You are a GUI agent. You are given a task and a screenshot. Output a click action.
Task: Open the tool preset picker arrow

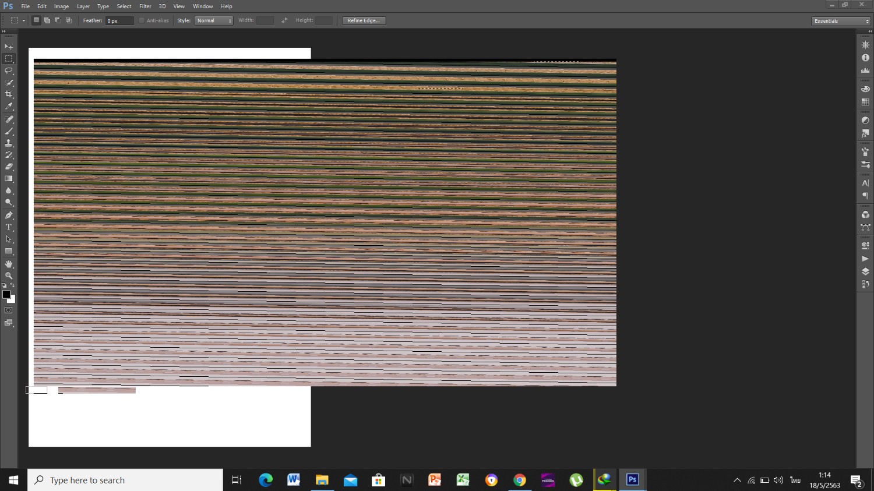click(x=24, y=20)
